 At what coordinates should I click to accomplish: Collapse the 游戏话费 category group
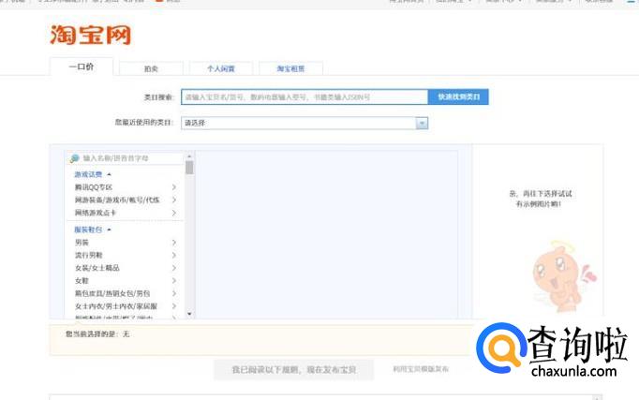(x=93, y=174)
